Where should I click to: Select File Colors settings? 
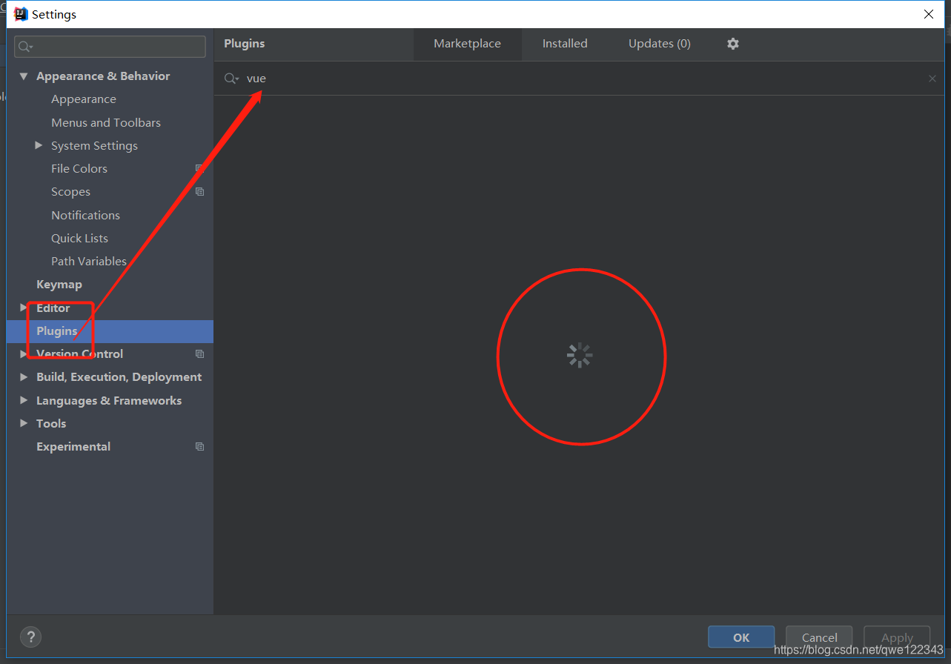[x=79, y=169]
